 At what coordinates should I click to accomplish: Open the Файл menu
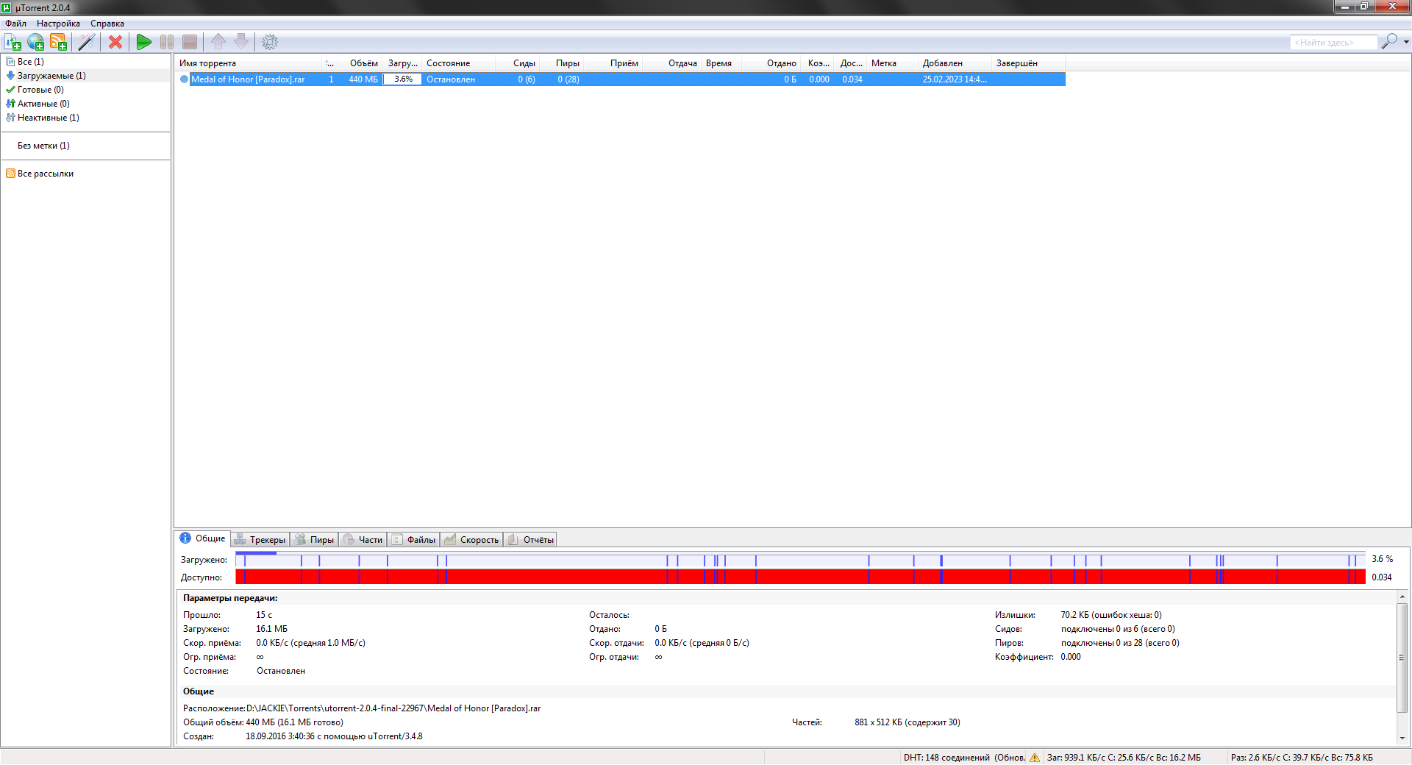coord(15,24)
